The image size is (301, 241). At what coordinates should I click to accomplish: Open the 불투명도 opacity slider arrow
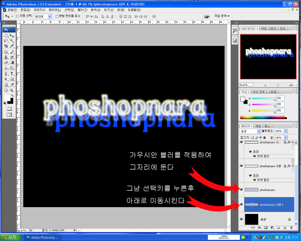pyautogui.click(x=286, y=131)
